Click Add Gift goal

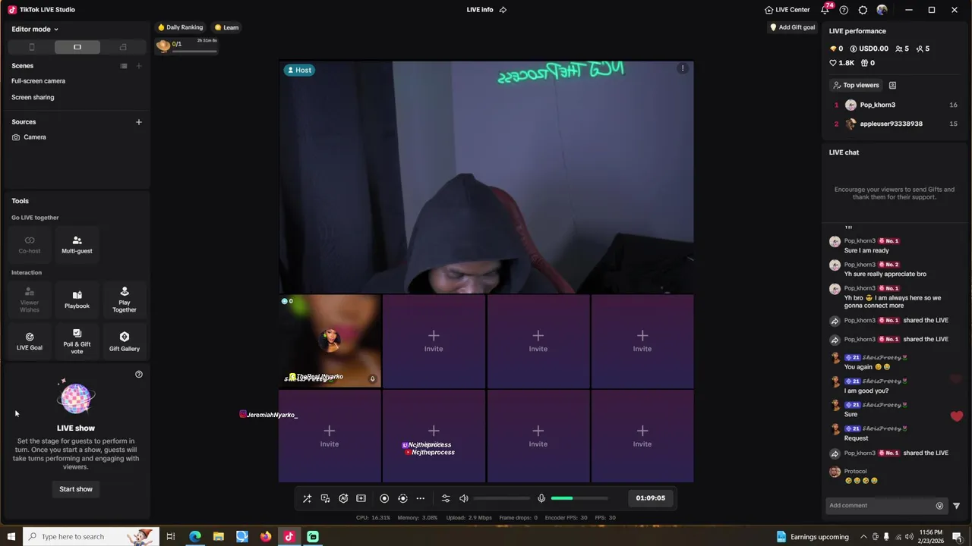click(792, 27)
